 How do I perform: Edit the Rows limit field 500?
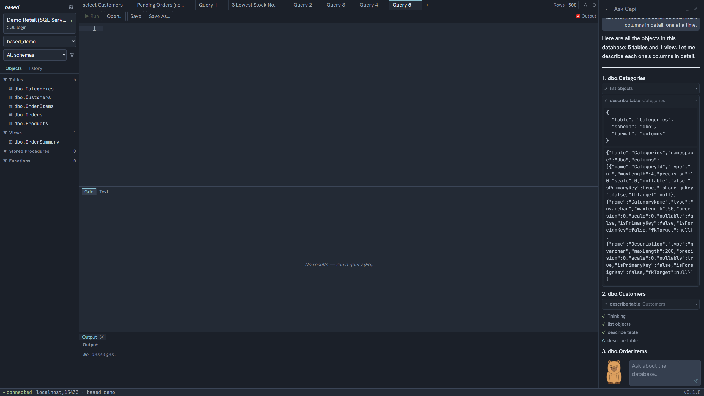click(572, 5)
